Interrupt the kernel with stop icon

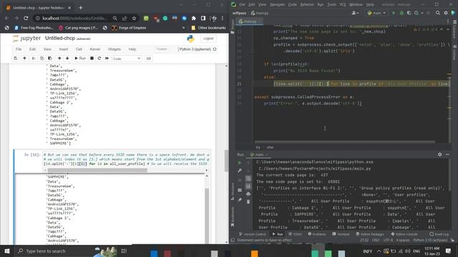[x=92, y=59]
